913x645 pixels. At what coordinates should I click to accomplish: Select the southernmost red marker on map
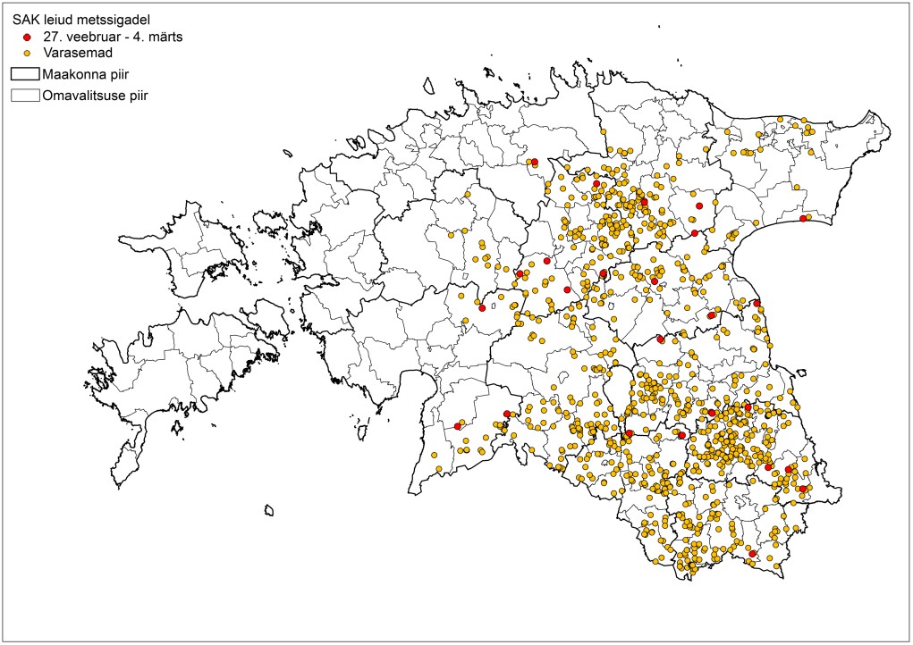(x=752, y=554)
